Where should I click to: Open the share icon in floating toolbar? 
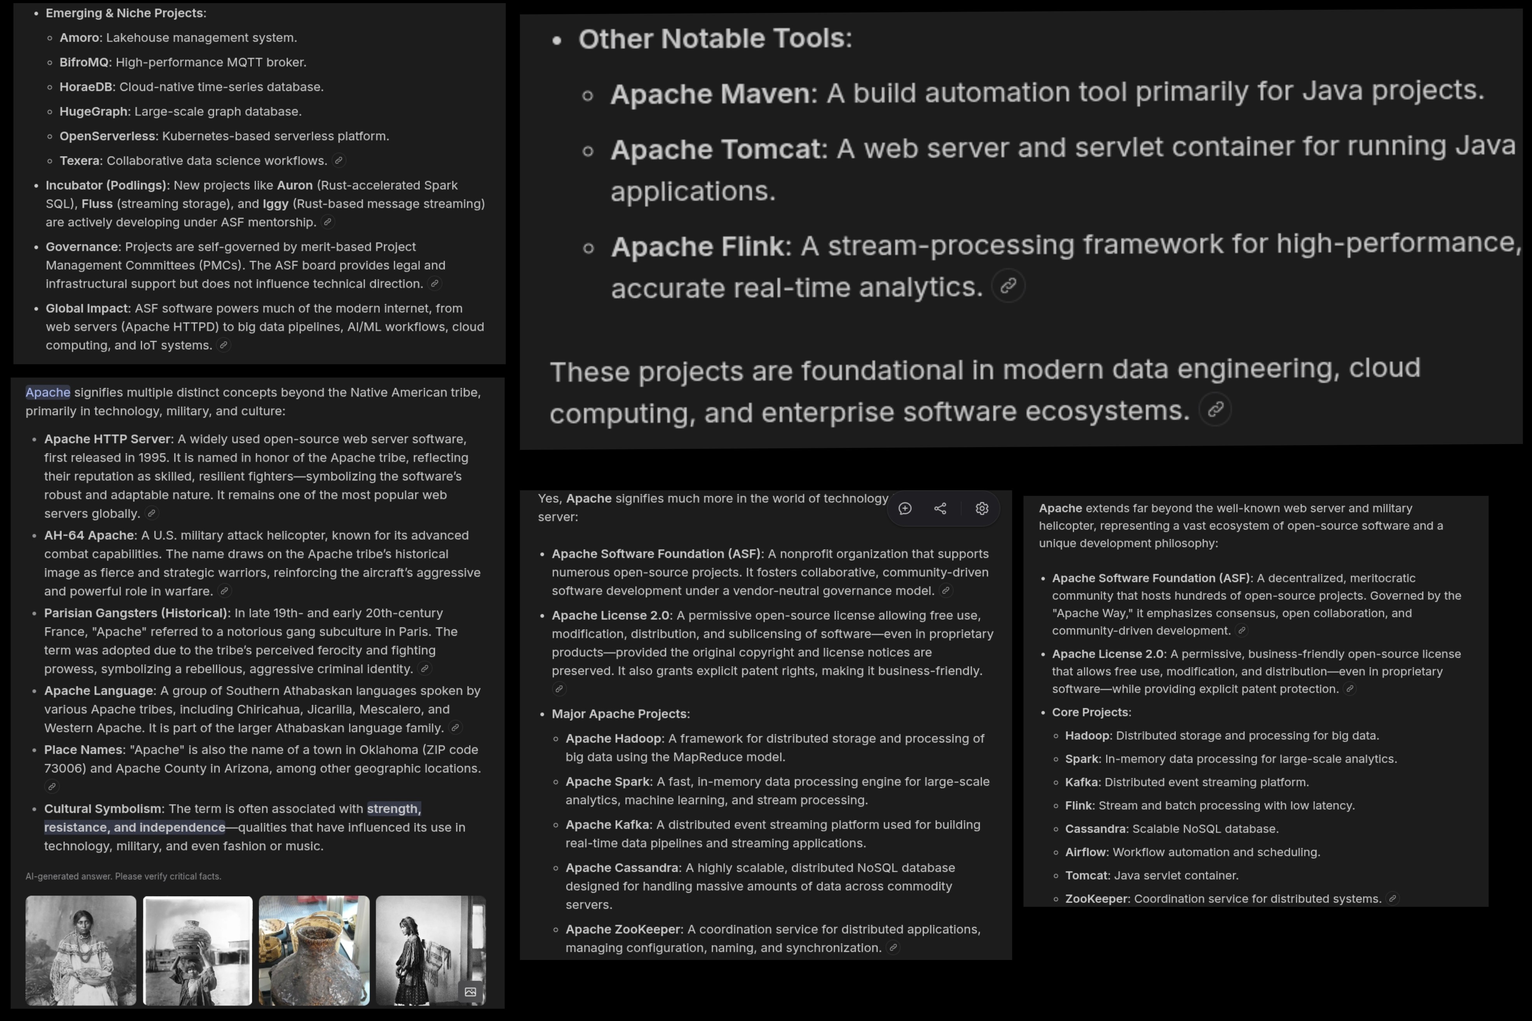[940, 509]
